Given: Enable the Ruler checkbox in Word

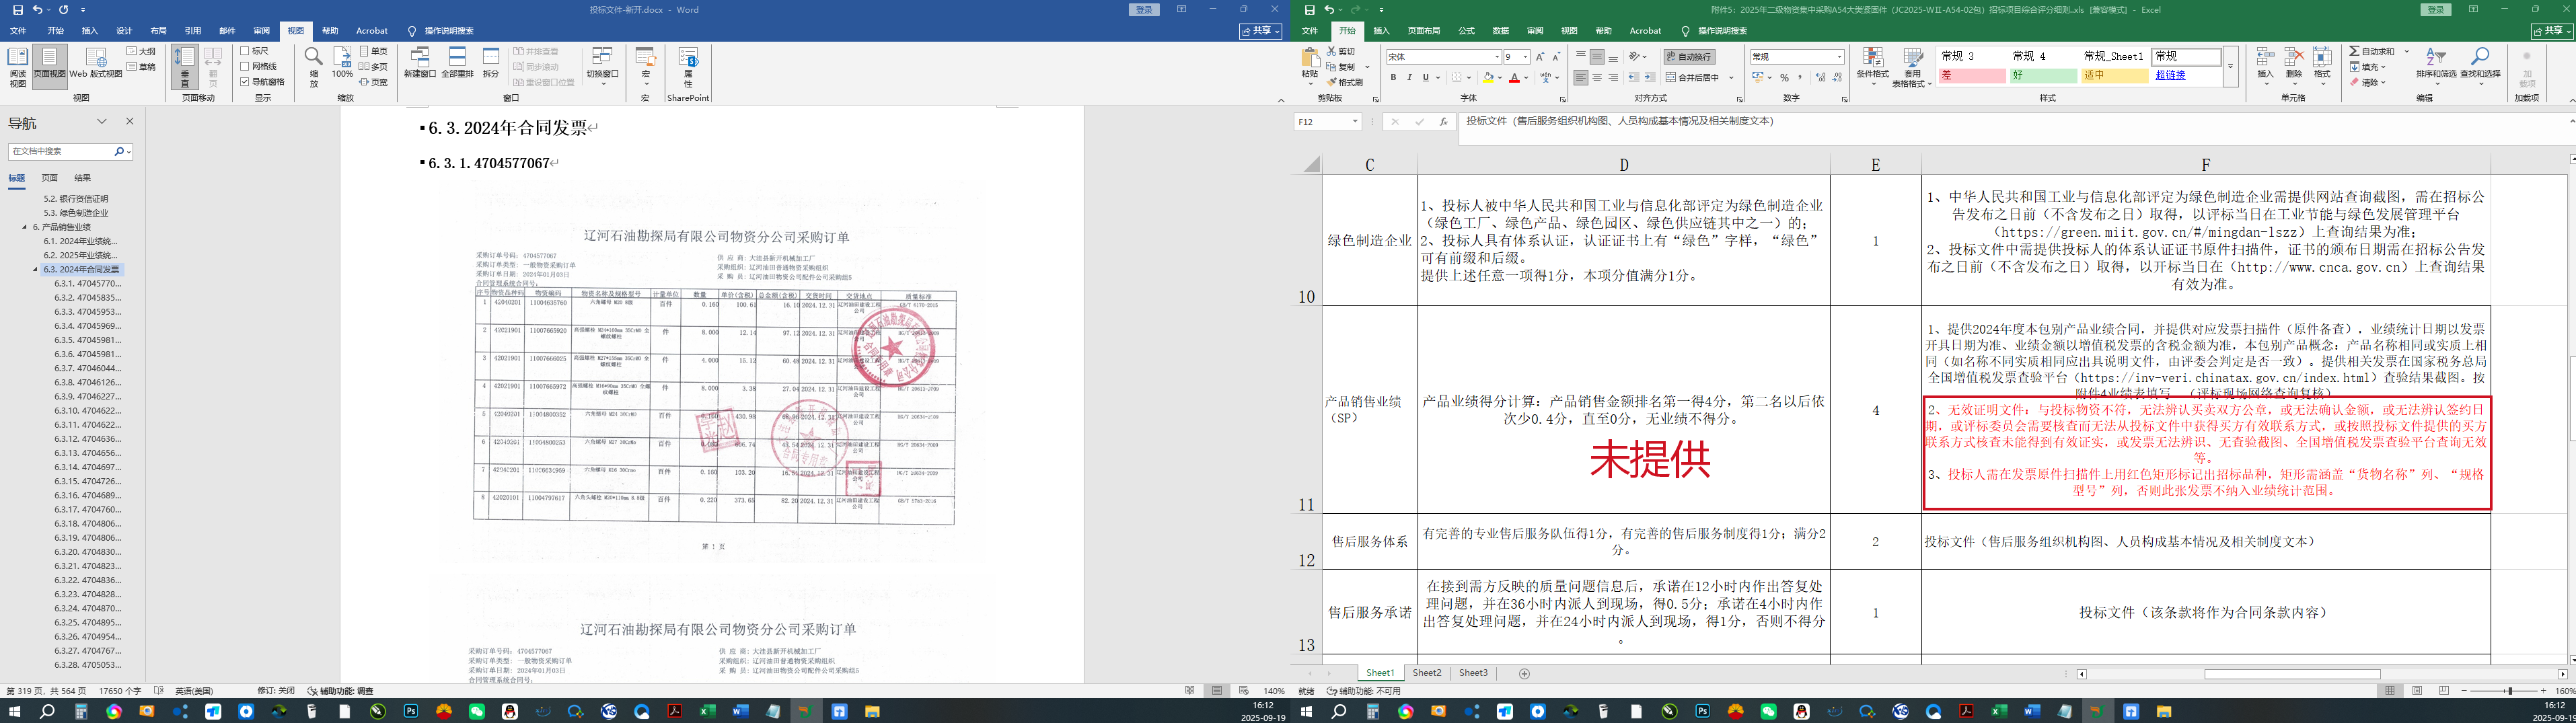Looking at the screenshot, I should tap(245, 51).
